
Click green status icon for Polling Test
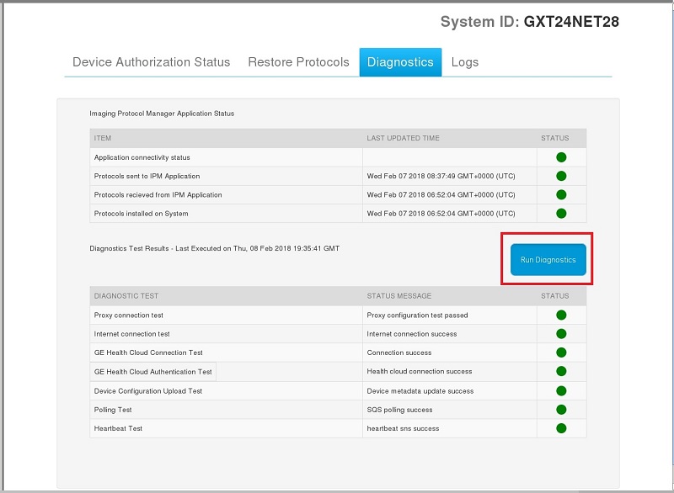(561, 410)
